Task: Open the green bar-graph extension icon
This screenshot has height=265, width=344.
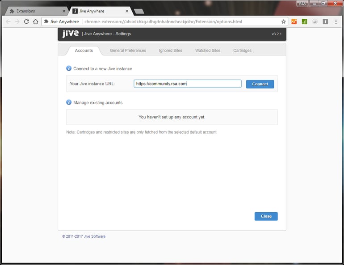Action: (x=304, y=21)
